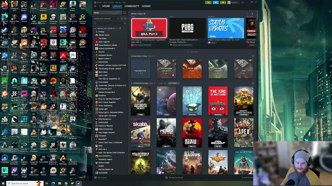
Task: Open the Cosmic account dropdown
Action: pyautogui.click(x=233, y=2)
